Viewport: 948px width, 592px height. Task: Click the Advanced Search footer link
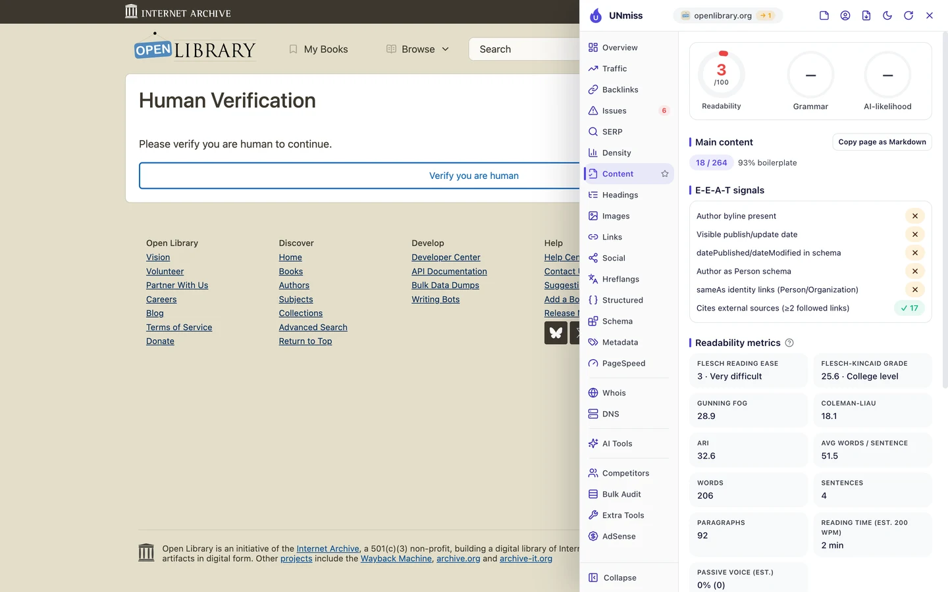[x=313, y=327]
